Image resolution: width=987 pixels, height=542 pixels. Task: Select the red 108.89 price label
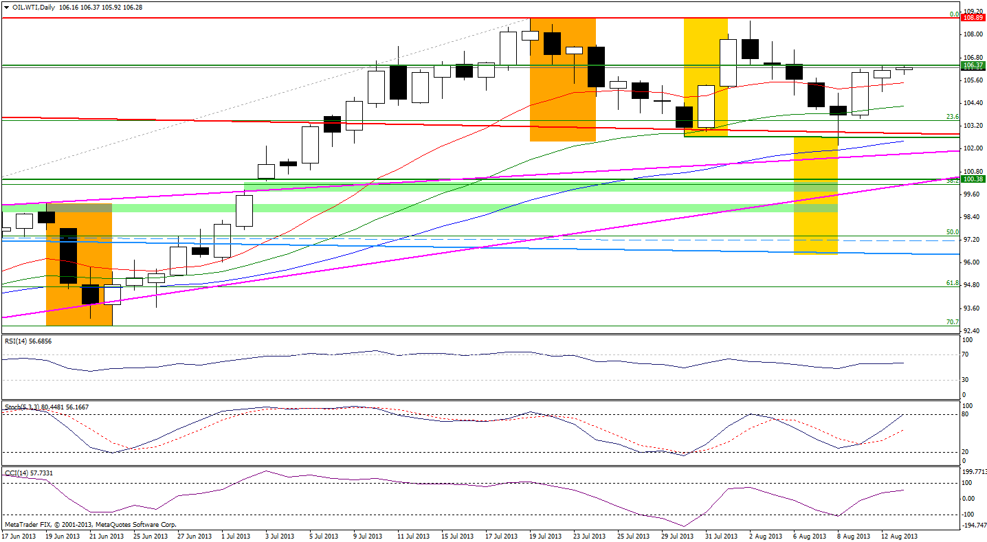click(x=973, y=19)
